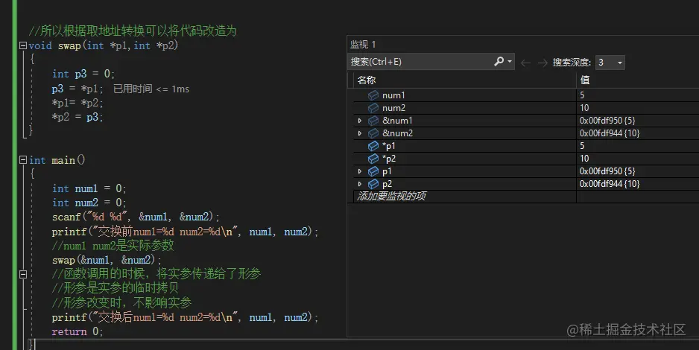This screenshot has width=699, height=350.
Task: Click the 名称 column header
Action: click(x=367, y=80)
